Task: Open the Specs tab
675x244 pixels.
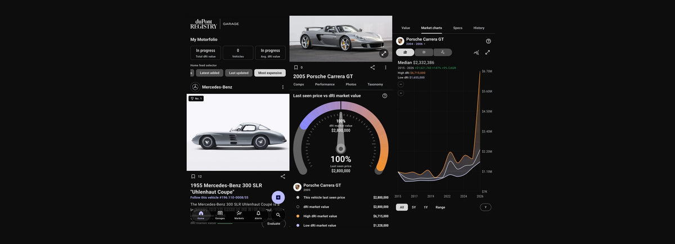Action: click(458, 28)
